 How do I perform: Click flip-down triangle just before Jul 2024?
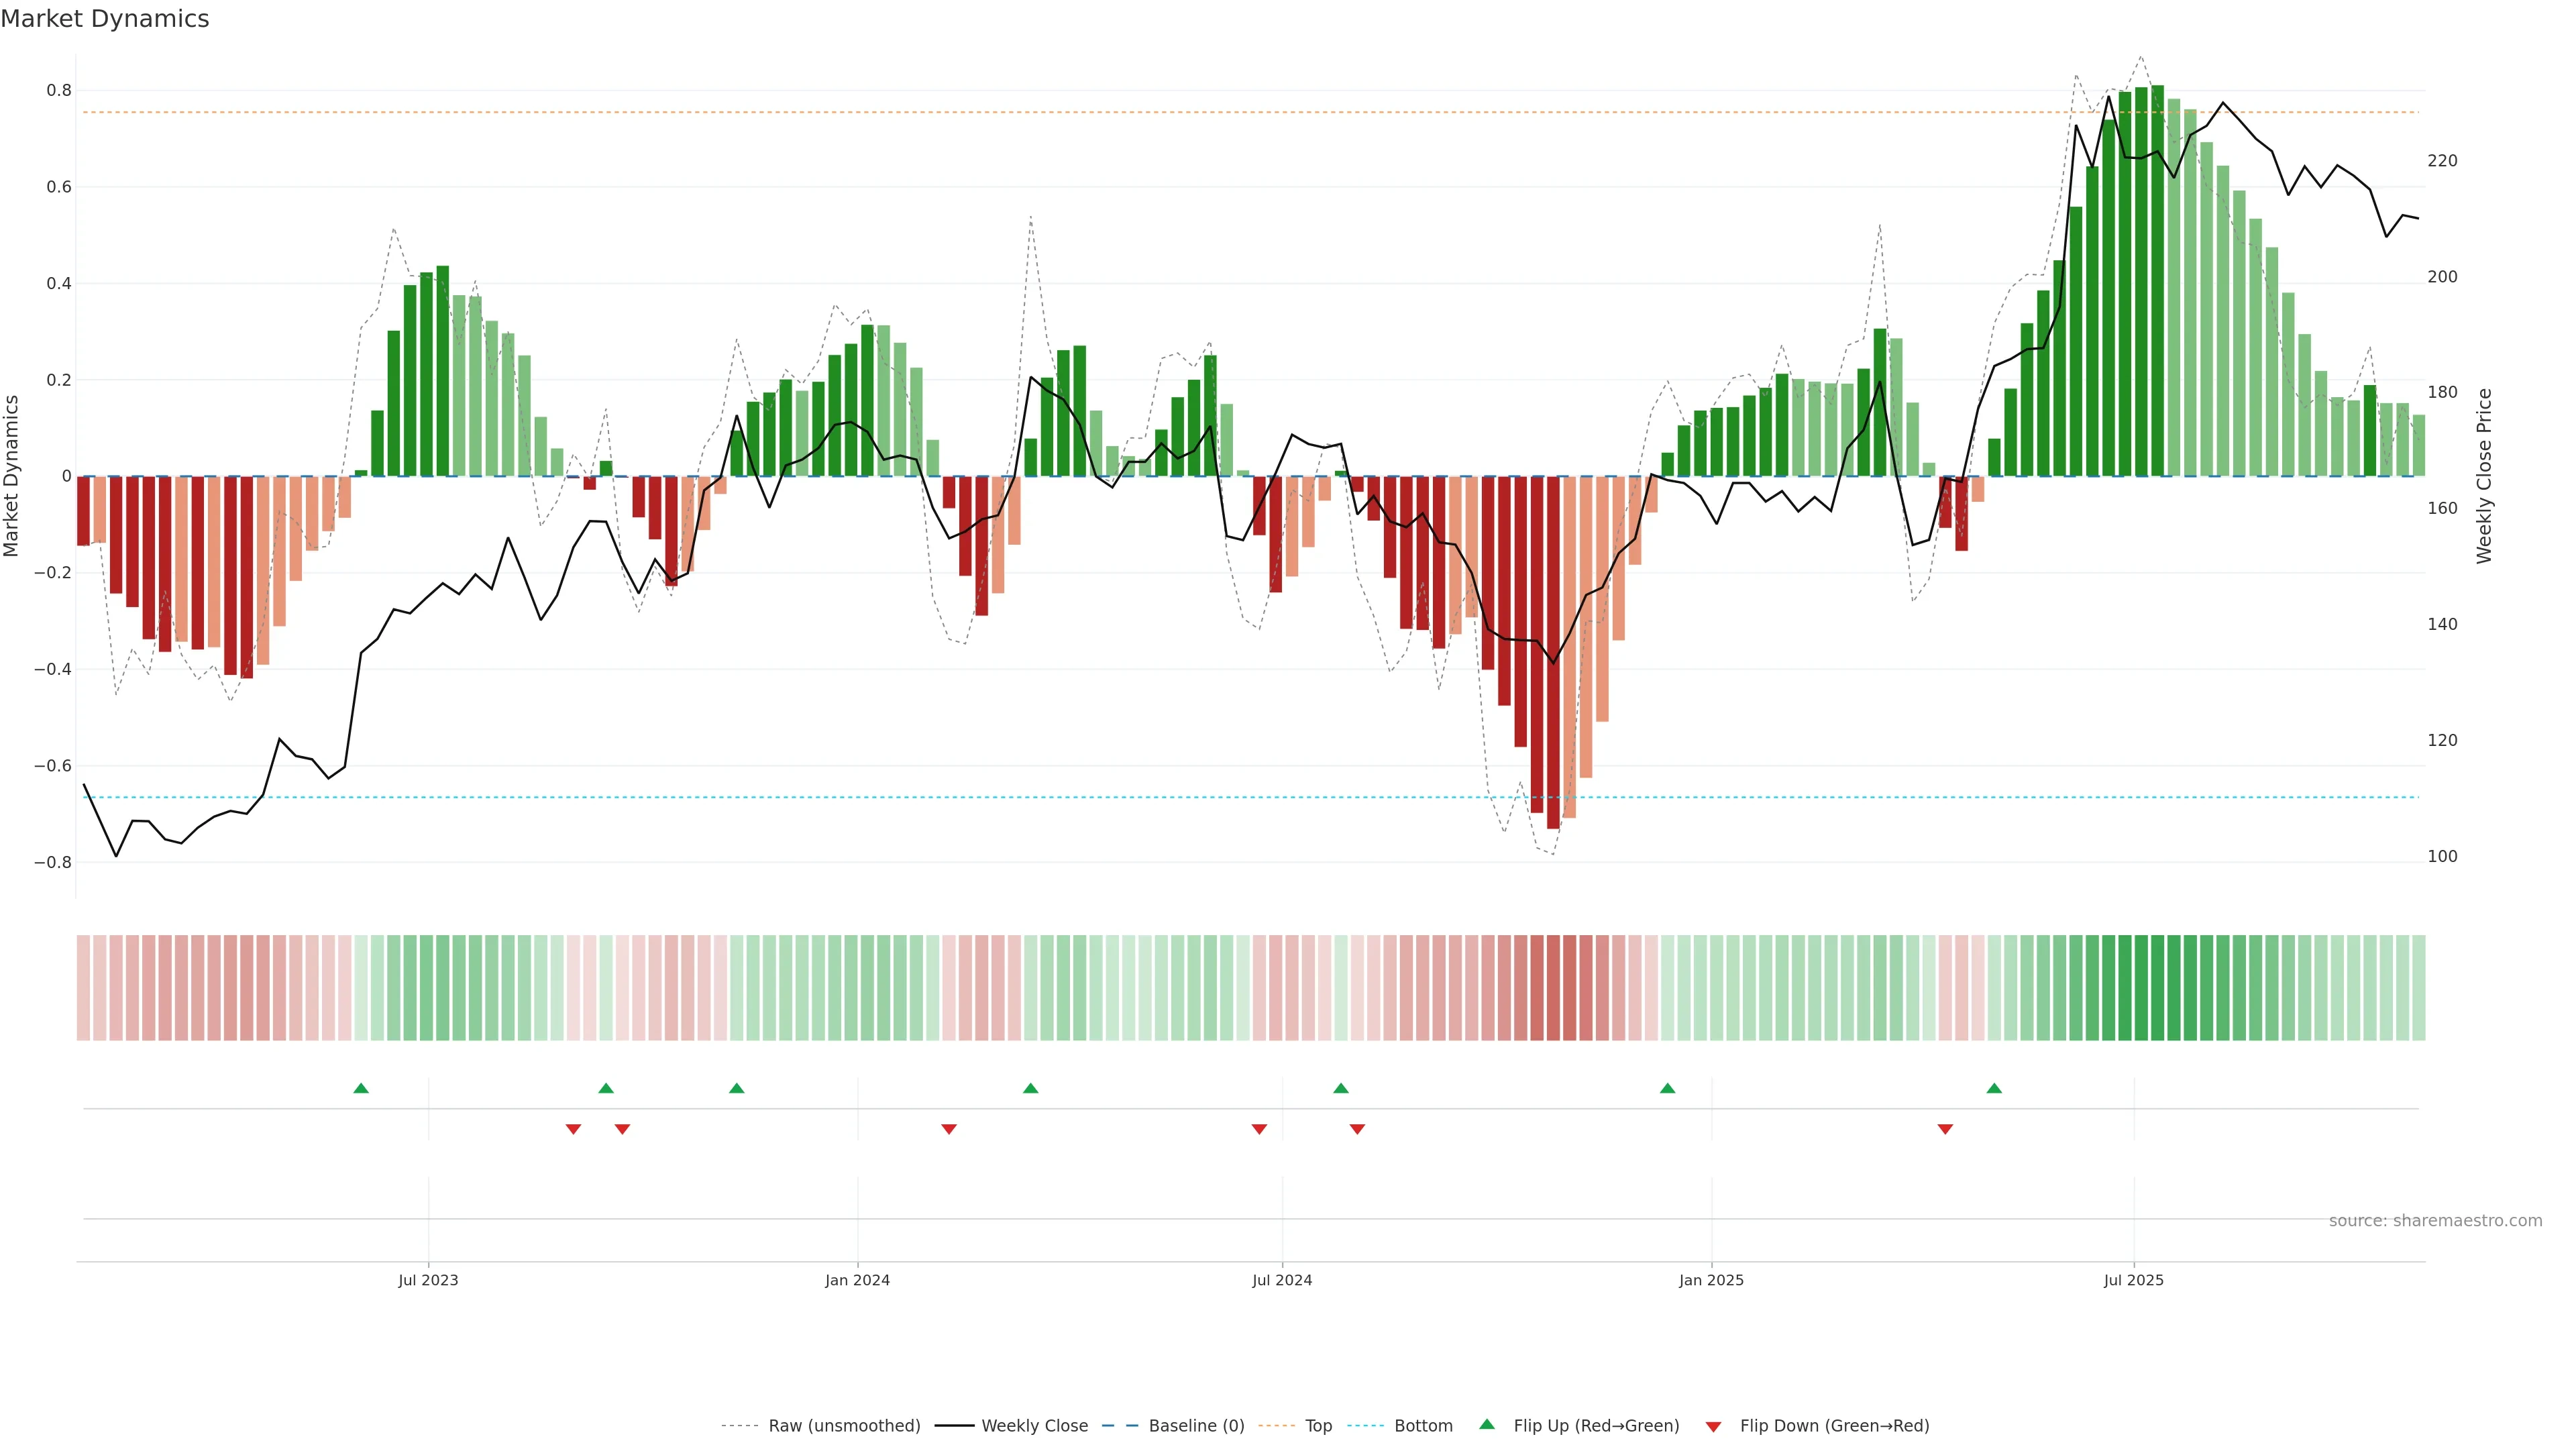[1259, 1129]
